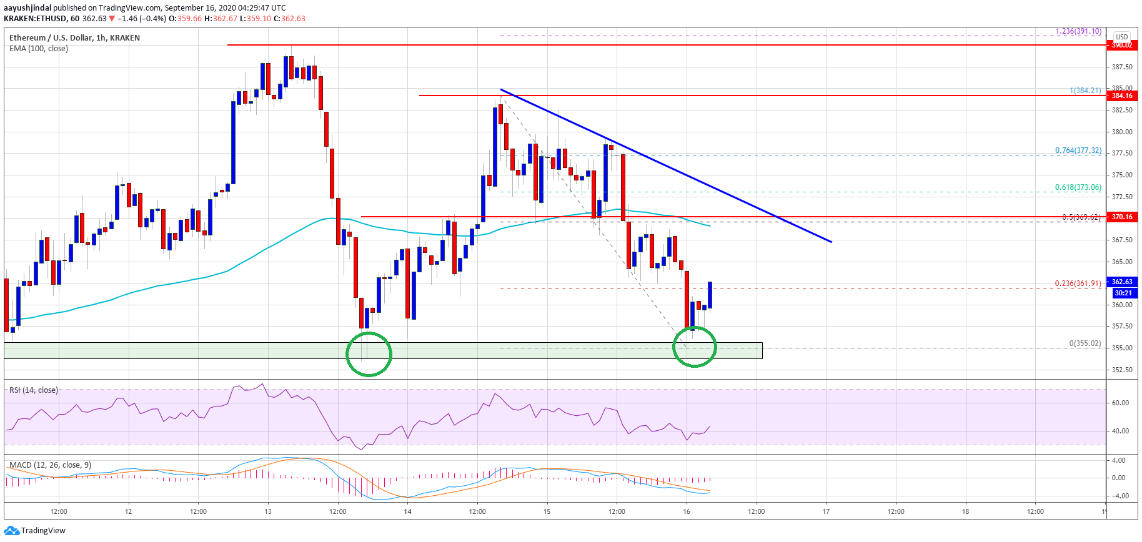Click the 362.63 current price tag
This screenshot has height=542, width=1142.
pos(1122,282)
